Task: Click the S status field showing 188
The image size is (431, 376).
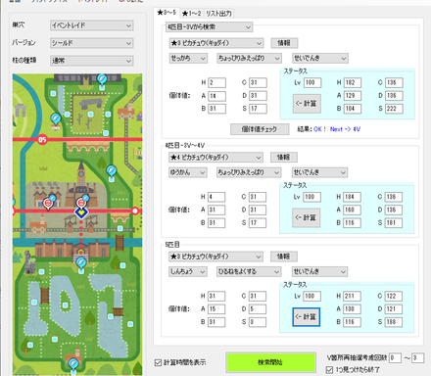Action: (x=394, y=322)
